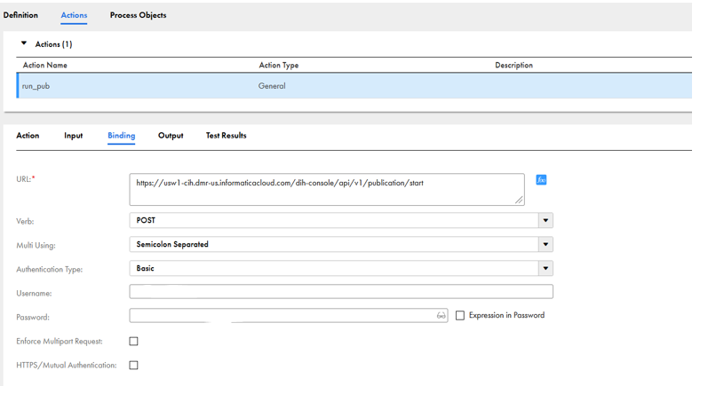Collapse the Actions (1) section

click(24, 43)
